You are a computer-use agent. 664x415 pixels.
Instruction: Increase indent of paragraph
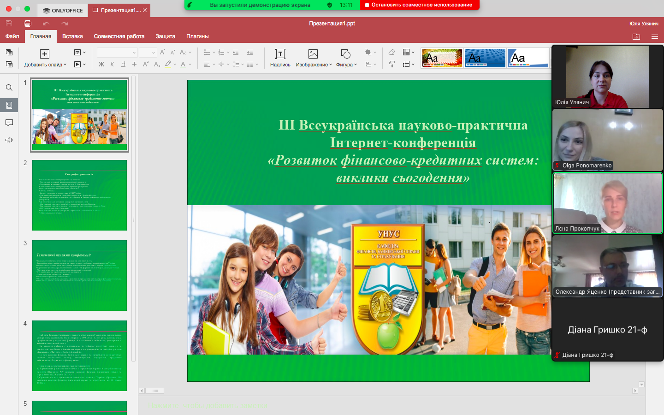tap(250, 53)
